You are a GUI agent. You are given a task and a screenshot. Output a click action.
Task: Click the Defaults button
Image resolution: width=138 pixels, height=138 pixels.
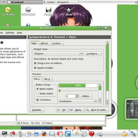click(37, 110)
